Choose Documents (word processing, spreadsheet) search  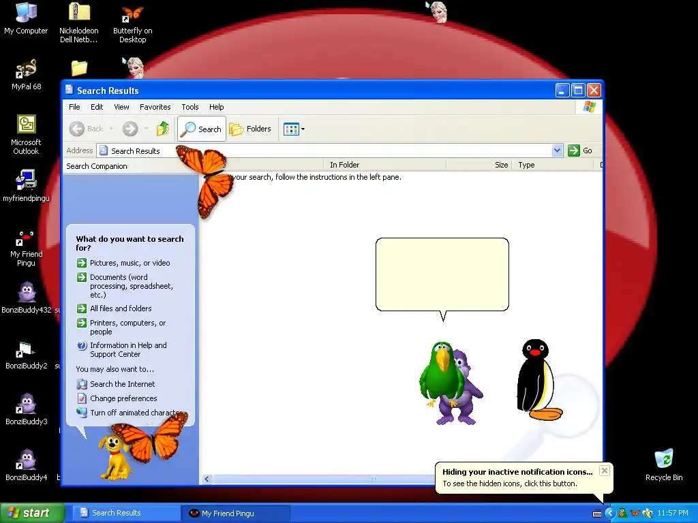click(x=125, y=286)
